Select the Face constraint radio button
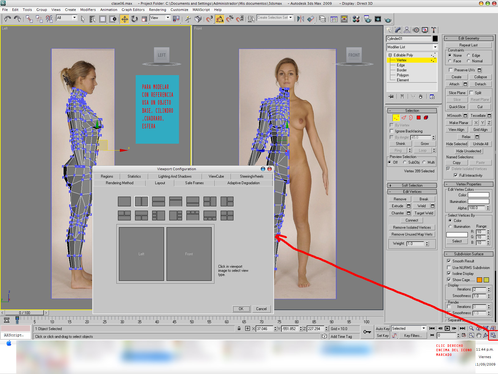The height and width of the screenshot is (374, 498). tap(450, 61)
